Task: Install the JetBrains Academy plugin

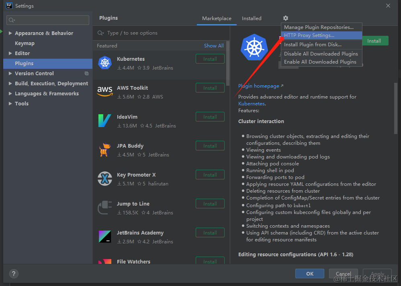Action: 210,233
